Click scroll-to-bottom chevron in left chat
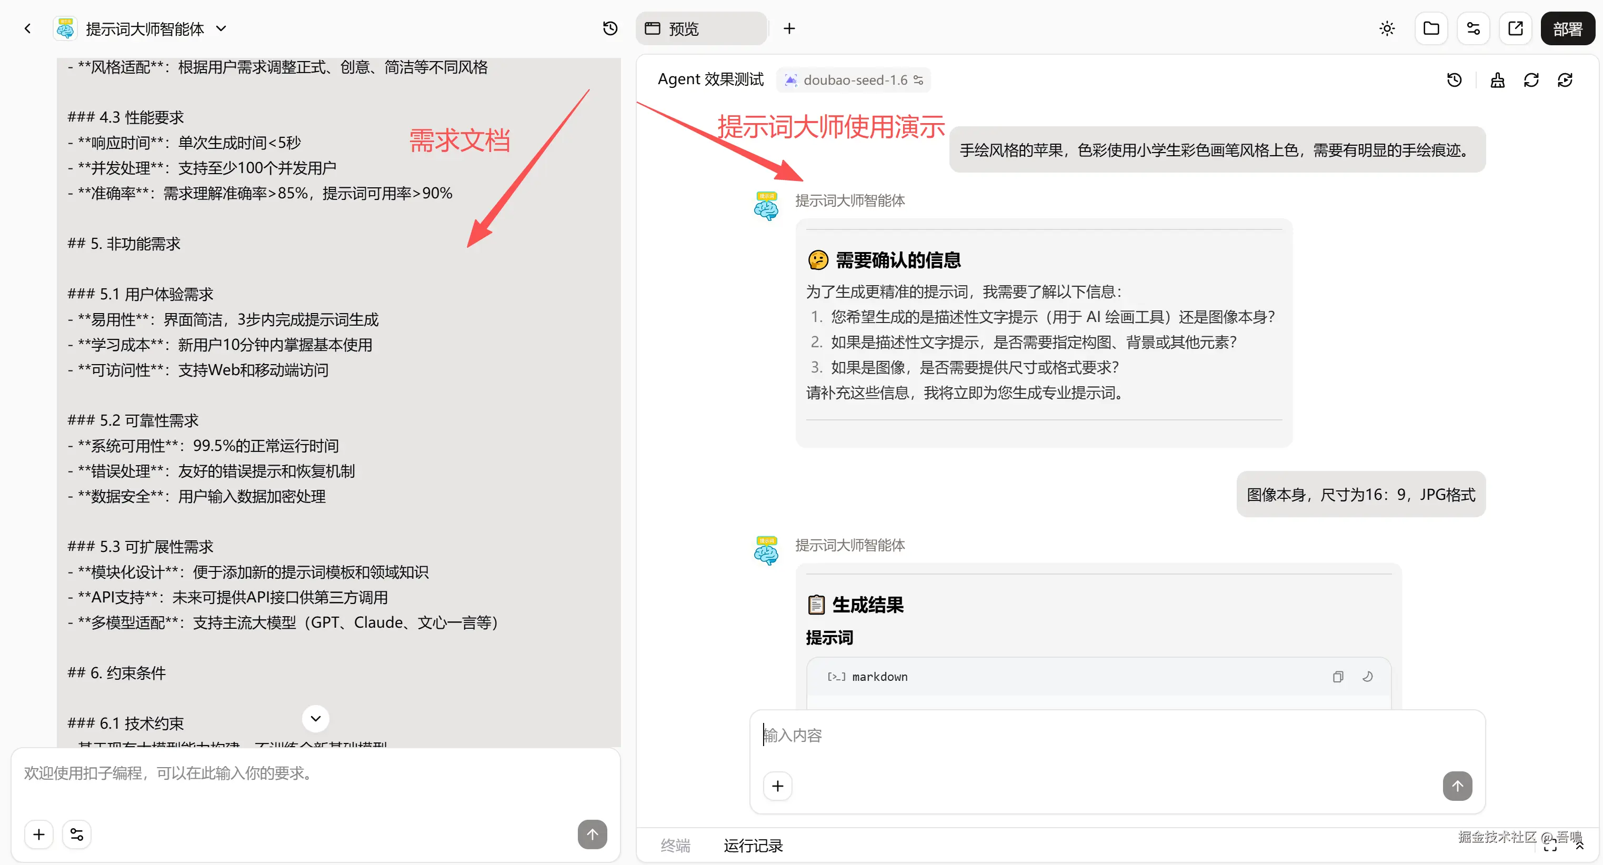Screen dimensions: 1603x865 coord(316,719)
